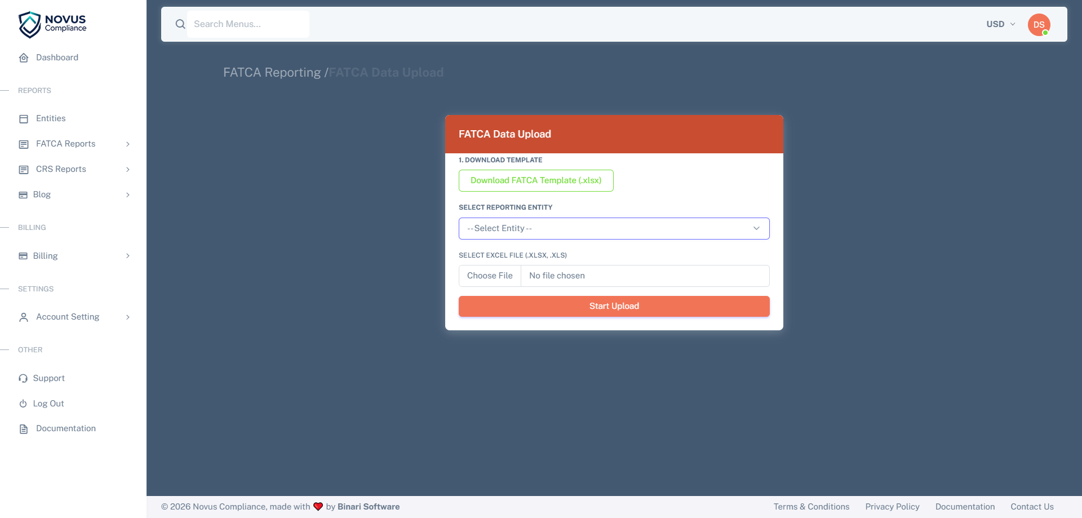The image size is (1082, 518).
Task: Click the Blog card icon
Action: 23,195
